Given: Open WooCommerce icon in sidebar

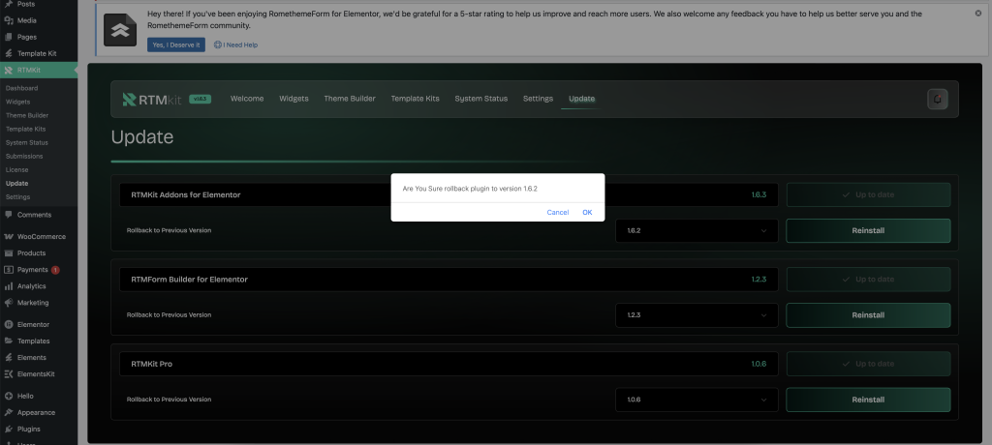Looking at the screenshot, I should 9,236.
